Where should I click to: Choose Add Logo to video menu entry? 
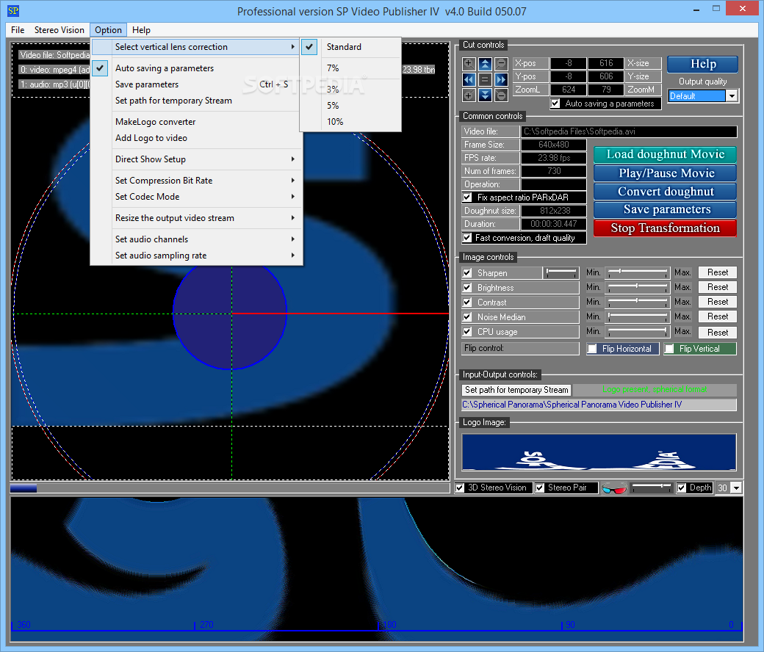click(196, 138)
